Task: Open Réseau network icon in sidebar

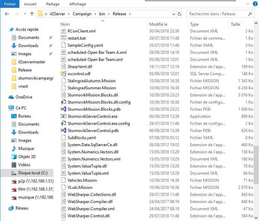Action: coord(11,208)
